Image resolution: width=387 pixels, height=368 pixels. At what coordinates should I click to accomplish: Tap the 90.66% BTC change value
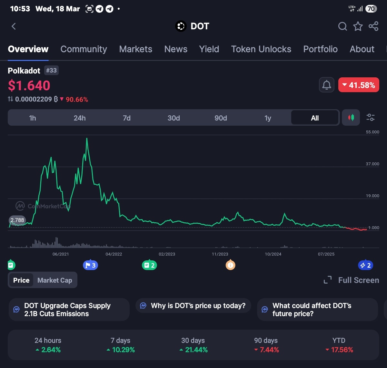pos(77,100)
